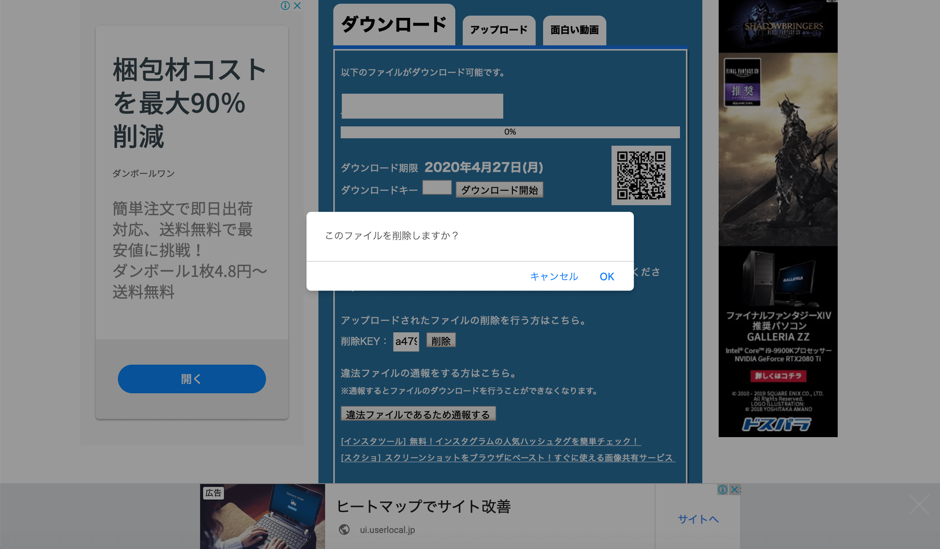This screenshot has height=549, width=940.
Task: Click サイトへ in the bottom ad
Action: click(697, 519)
